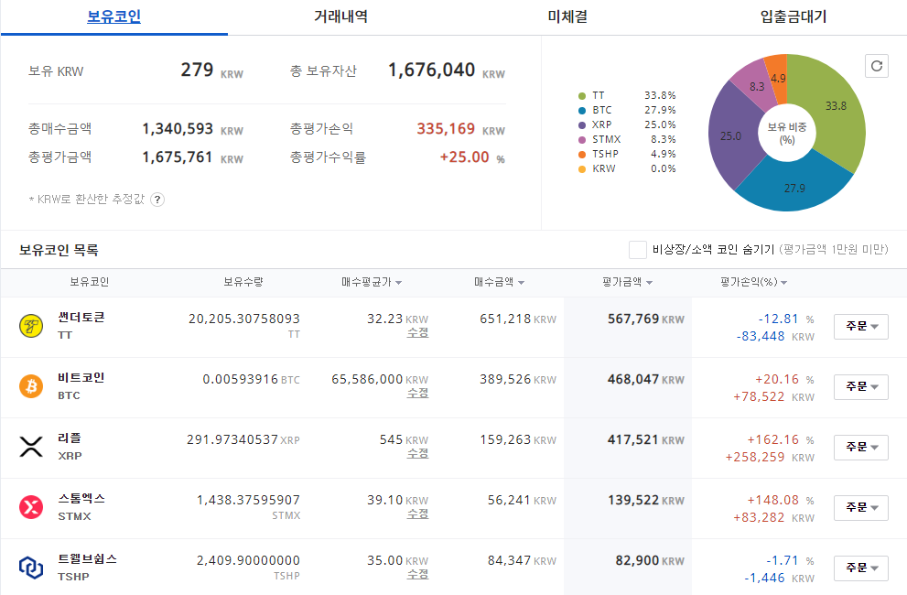Click the Thunder Token (TT) coin icon
907x595 pixels.
click(31, 326)
